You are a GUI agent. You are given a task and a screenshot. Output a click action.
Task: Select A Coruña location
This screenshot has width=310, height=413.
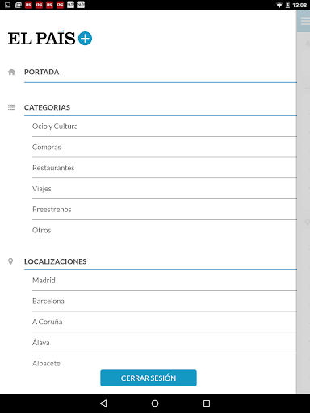pos(165,322)
